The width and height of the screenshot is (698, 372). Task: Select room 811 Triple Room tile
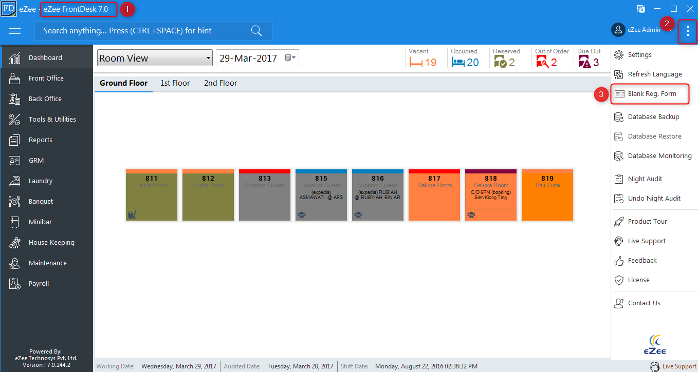pyautogui.click(x=152, y=195)
